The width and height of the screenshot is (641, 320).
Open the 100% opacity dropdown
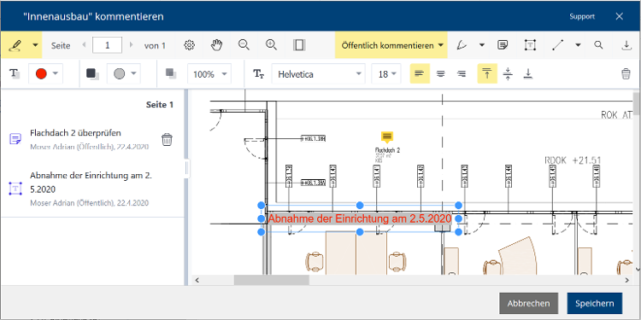point(209,74)
